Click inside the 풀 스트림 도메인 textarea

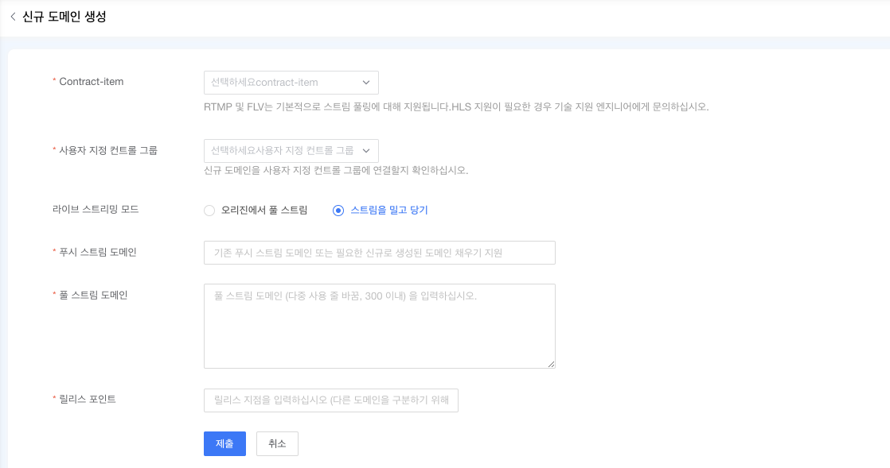(x=380, y=326)
